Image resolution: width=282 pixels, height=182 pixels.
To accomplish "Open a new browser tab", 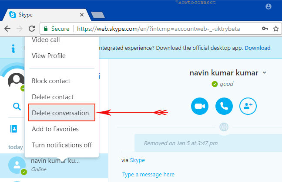I will [x=98, y=15].
